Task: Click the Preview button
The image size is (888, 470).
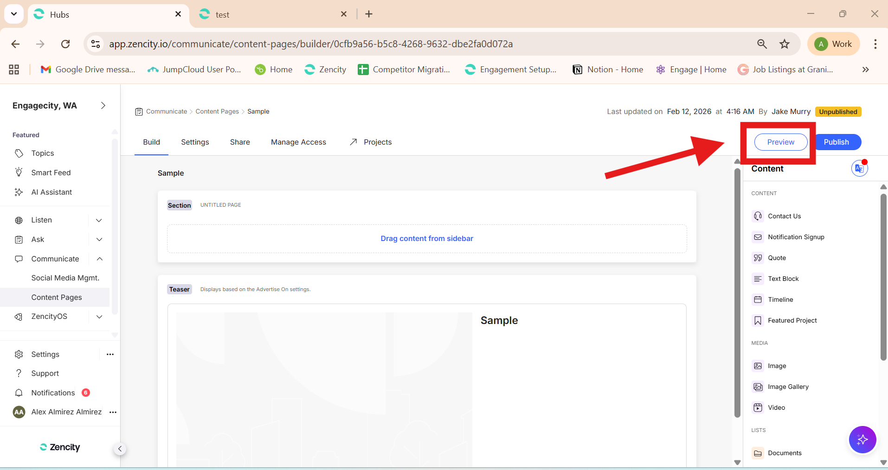Action: coord(780,142)
